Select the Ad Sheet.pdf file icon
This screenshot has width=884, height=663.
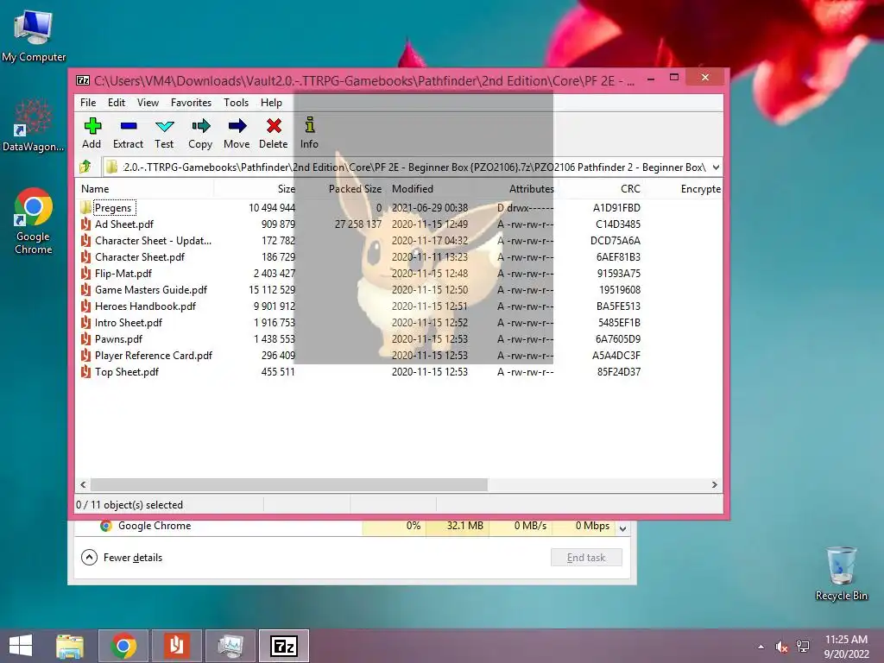point(85,224)
